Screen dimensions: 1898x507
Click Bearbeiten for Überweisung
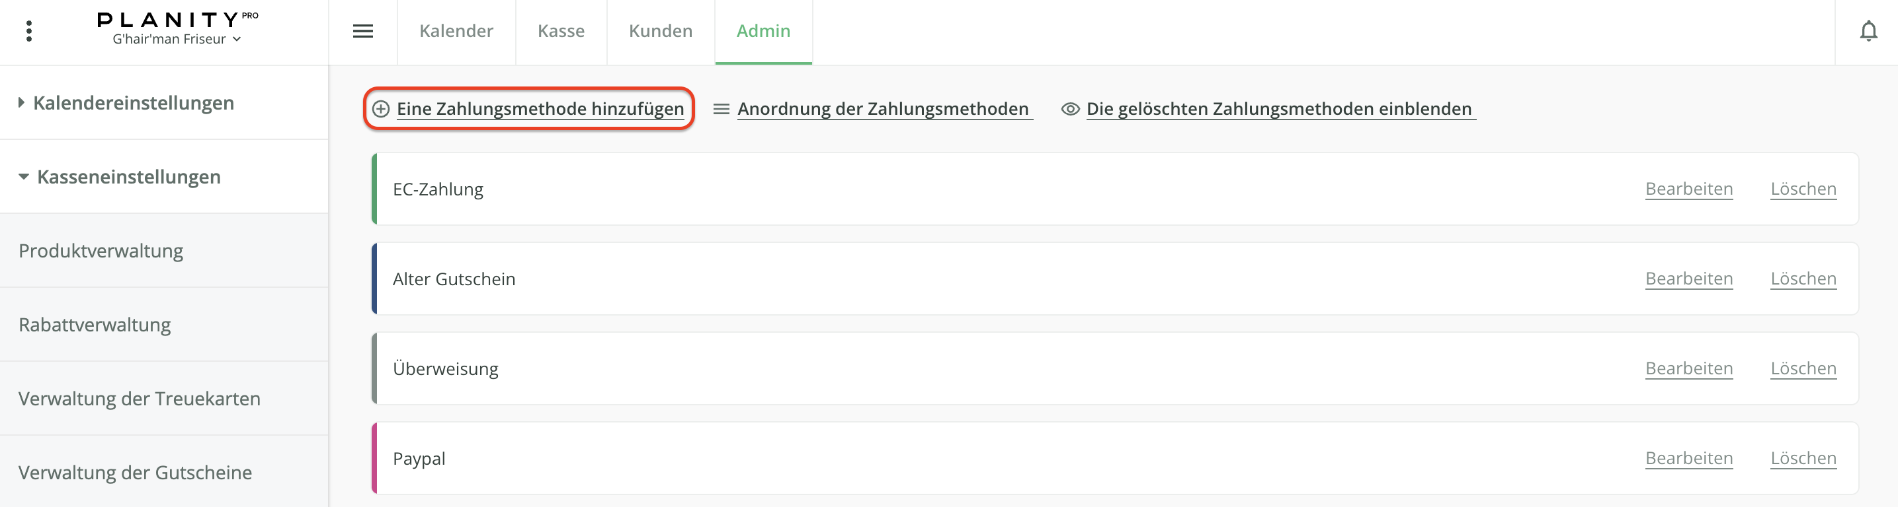[1688, 368]
